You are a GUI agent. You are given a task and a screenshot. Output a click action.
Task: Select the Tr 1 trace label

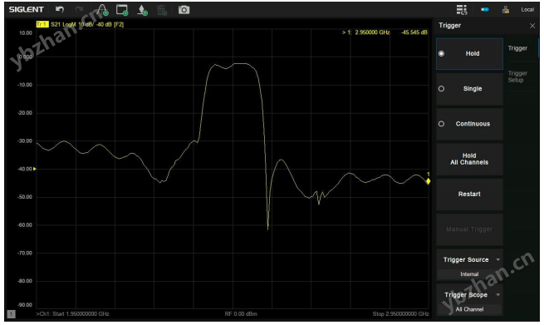42,24
